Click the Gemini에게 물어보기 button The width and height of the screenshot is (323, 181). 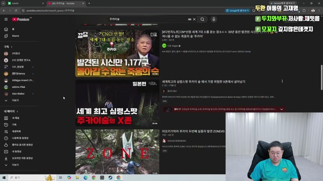[283, 3]
